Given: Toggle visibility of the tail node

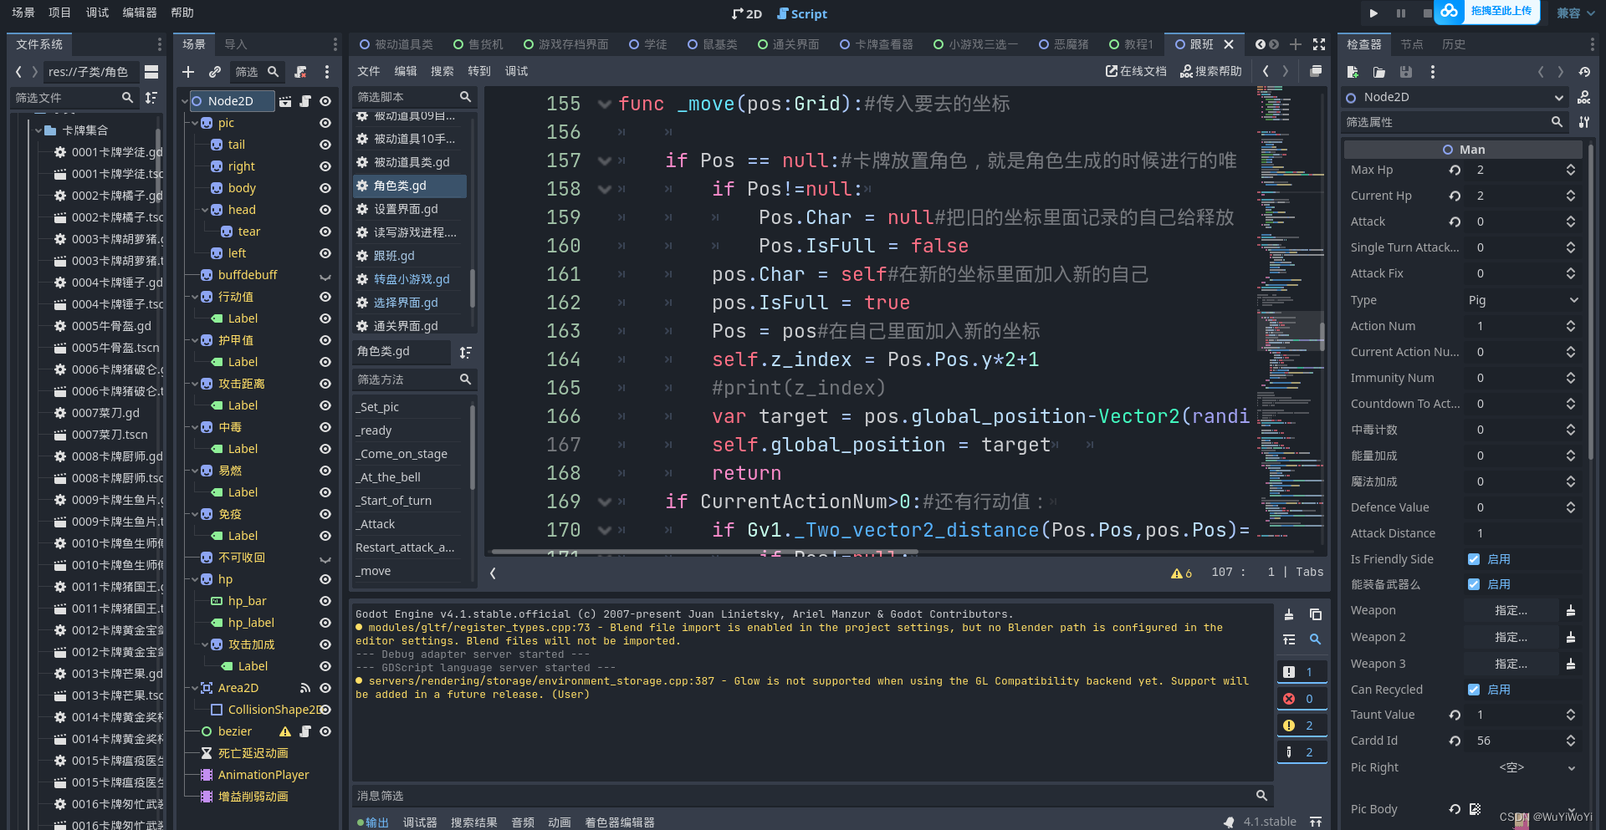Looking at the screenshot, I should pyautogui.click(x=325, y=145).
